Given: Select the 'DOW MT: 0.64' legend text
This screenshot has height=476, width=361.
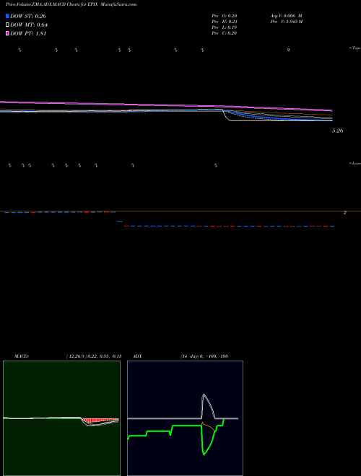Looking at the screenshot, I should coord(29,25).
